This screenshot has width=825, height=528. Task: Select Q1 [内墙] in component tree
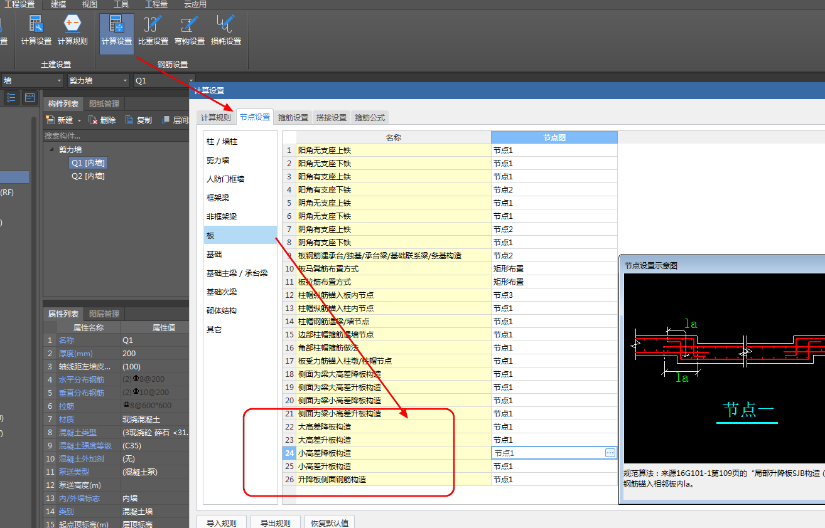click(88, 163)
